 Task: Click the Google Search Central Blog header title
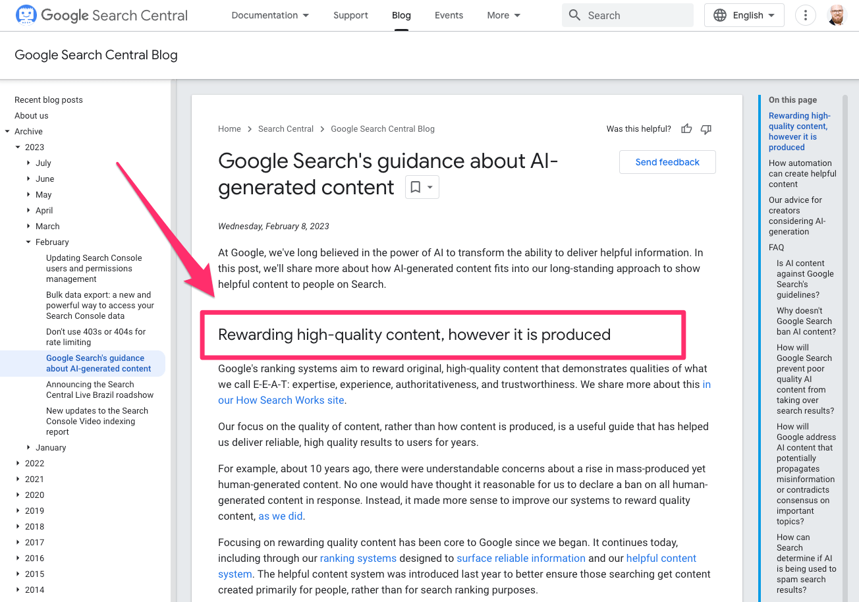coord(96,55)
